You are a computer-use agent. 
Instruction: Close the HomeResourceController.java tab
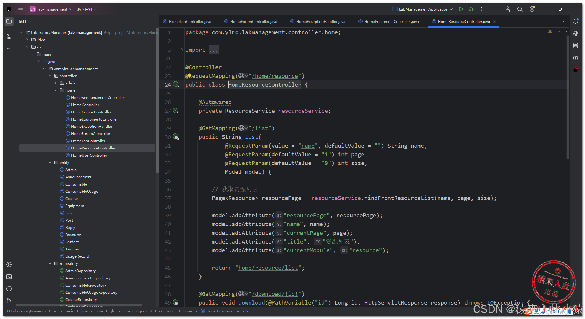coord(495,21)
